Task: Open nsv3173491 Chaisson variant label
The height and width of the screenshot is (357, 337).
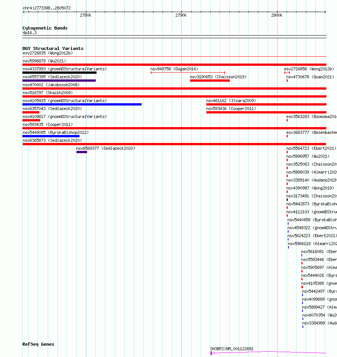Action: (x=312, y=196)
